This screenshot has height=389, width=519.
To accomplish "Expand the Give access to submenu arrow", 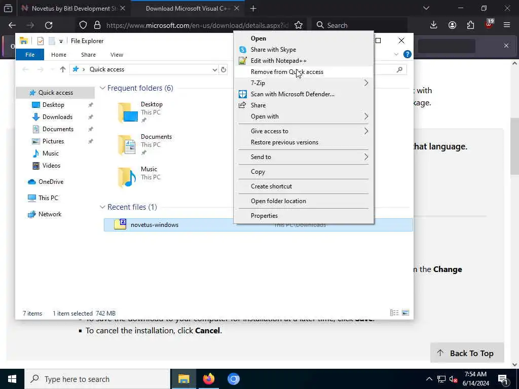I will coord(366,131).
